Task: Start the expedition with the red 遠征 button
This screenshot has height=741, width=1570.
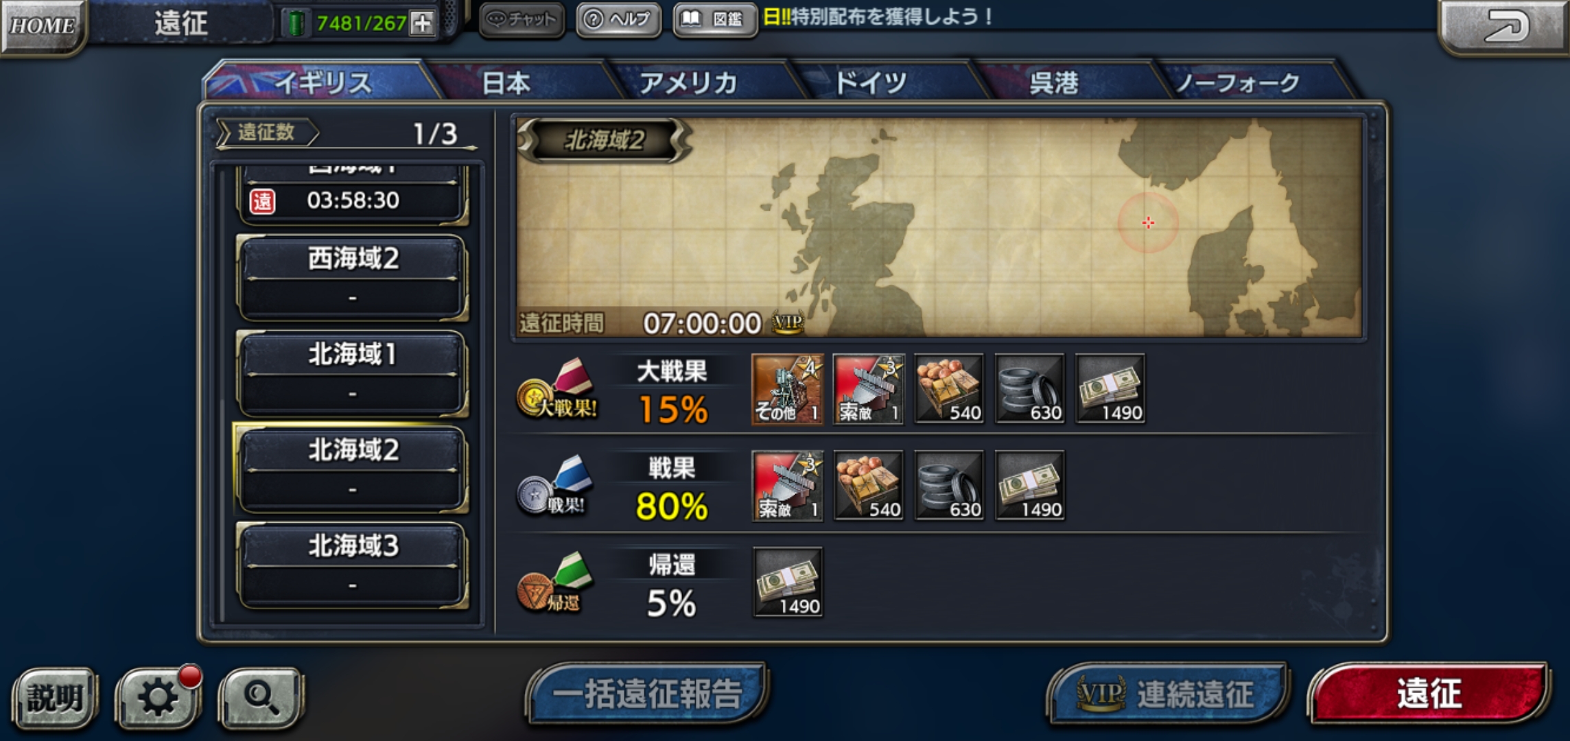Action: 1429,694
